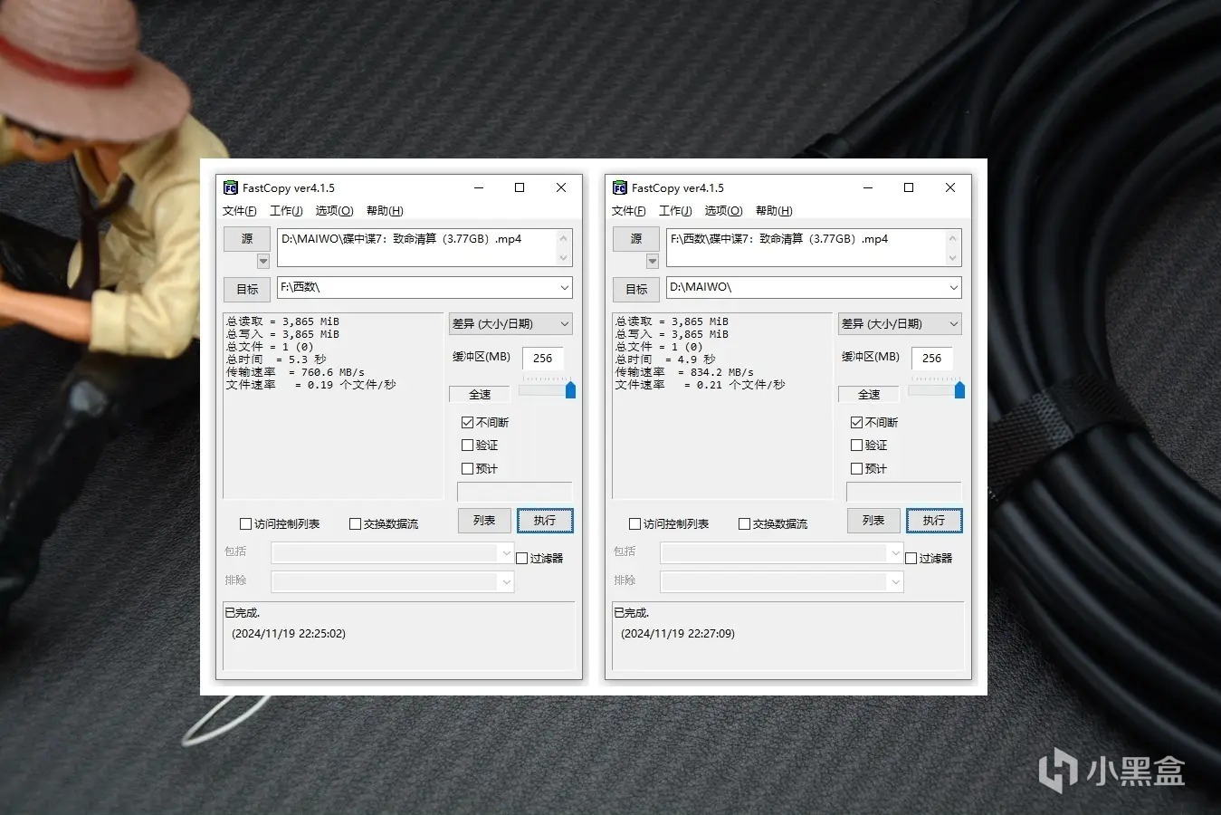The image size is (1221, 815).
Task: Enable 预计 checkbox in right window
Action: pos(856,469)
